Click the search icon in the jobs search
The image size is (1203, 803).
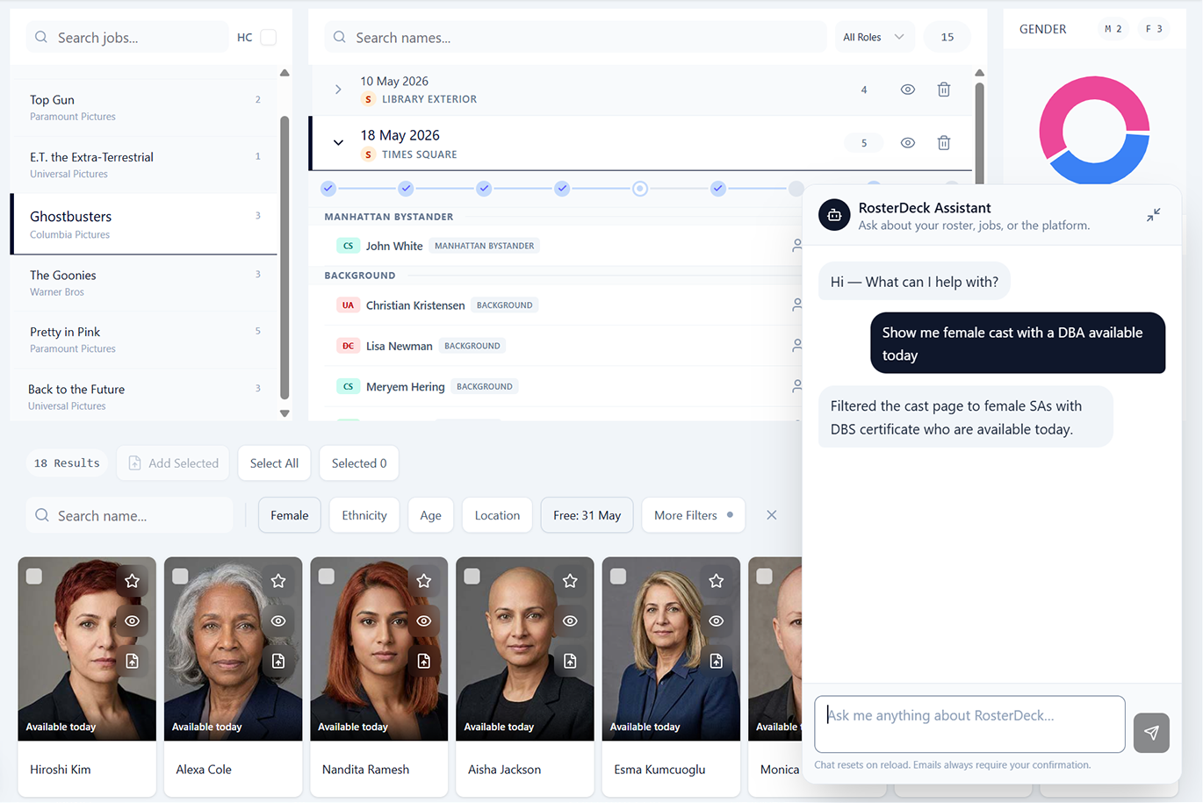pyautogui.click(x=41, y=37)
